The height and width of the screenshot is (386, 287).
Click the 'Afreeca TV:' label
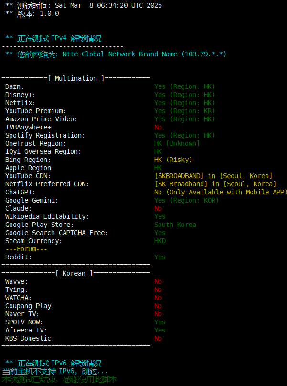point(26,331)
